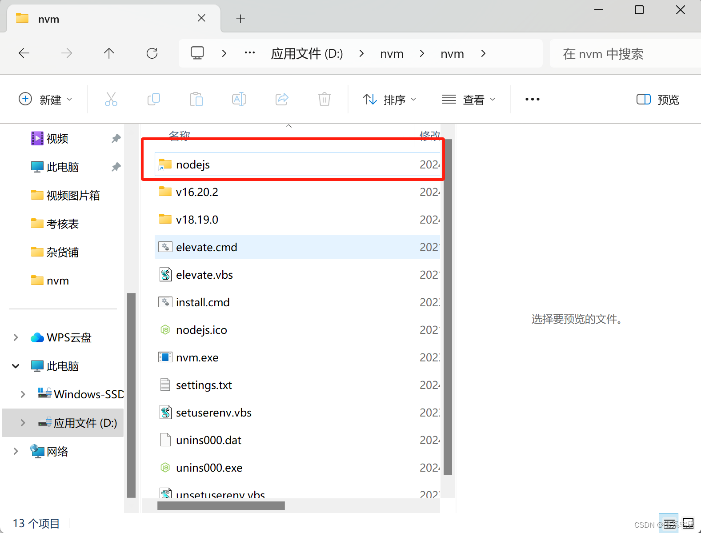Expand the Windows-SSD drive node
Image resolution: width=701 pixels, height=533 pixels.
[23, 394]
